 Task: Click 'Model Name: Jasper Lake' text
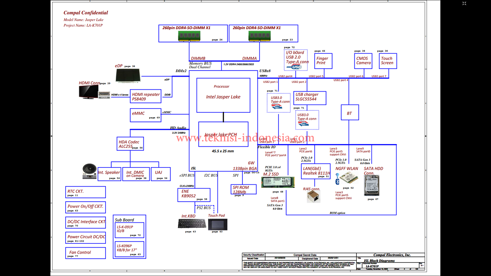(x=84, y=20)
